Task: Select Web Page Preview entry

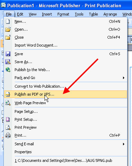Action: tap(65, 103)
